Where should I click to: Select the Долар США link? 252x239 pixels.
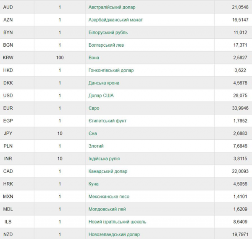pos(101,96)
